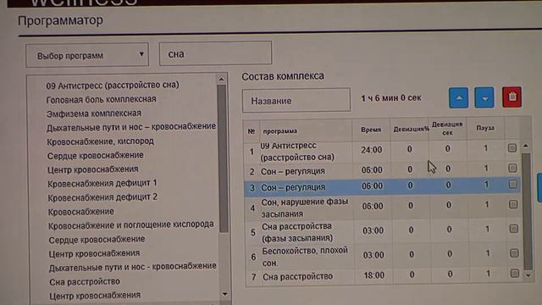Select 'Кровоснабжение и поглощение кислорода' entry

(131, 225)
